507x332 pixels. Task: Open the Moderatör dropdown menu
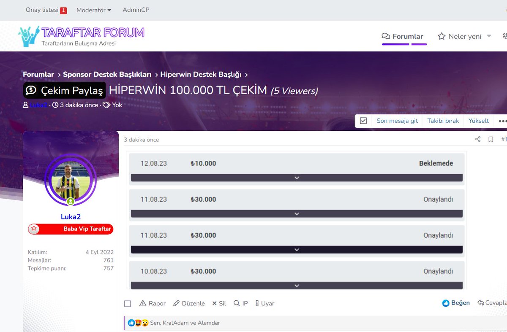click(x=94, y=10)
